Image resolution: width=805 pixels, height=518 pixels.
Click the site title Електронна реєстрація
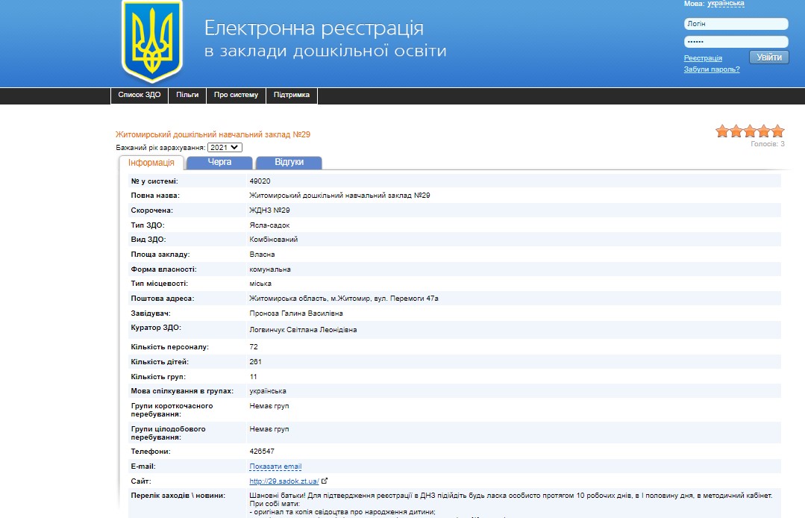[x=314, y=28]
